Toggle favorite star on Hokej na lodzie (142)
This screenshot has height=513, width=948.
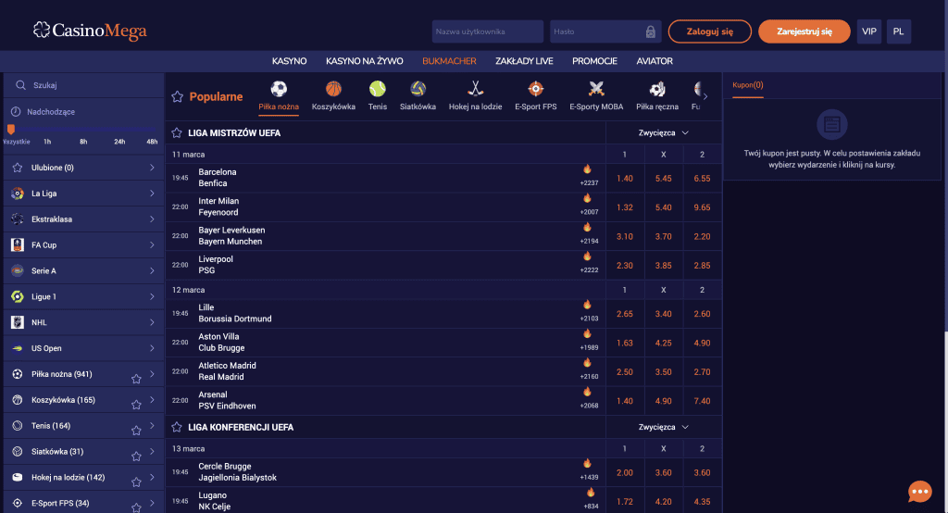click(x=136, y=482)
